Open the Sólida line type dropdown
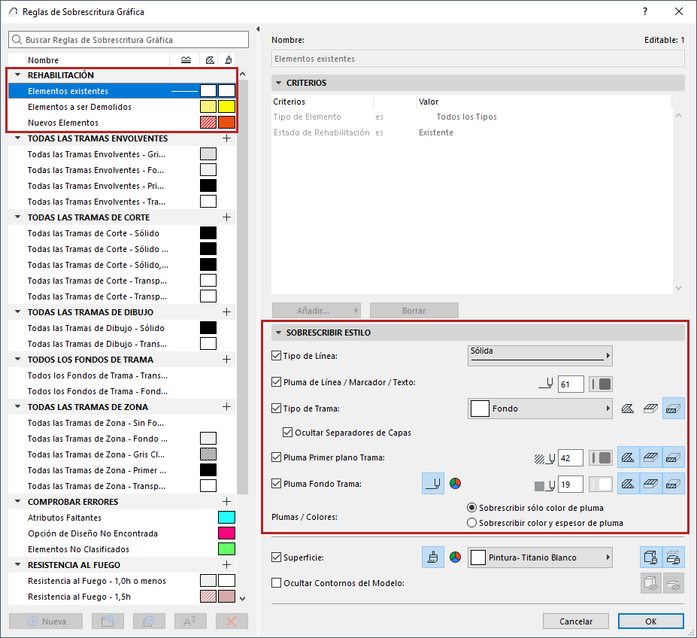This screenshot has height=638, width=697. pyautogui.click(x=540, y=356)
